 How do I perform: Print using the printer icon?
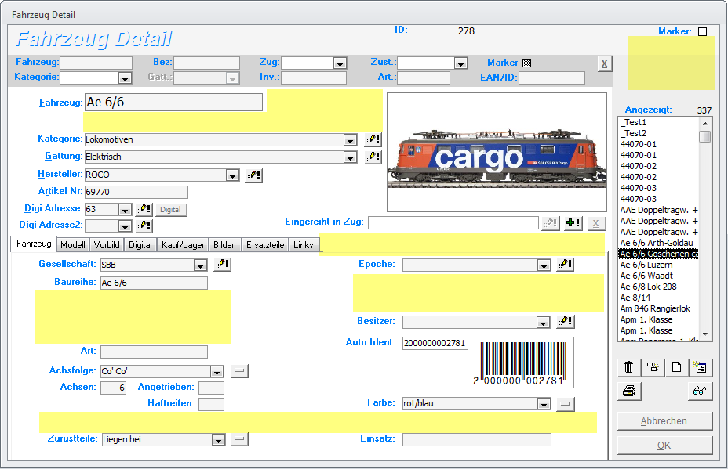(x=629, y=391)
